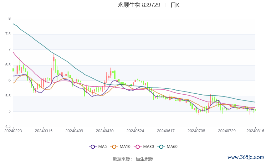266x162 pixels.
Task: Click y-axis value 7.5
Action: pos(8,34)
